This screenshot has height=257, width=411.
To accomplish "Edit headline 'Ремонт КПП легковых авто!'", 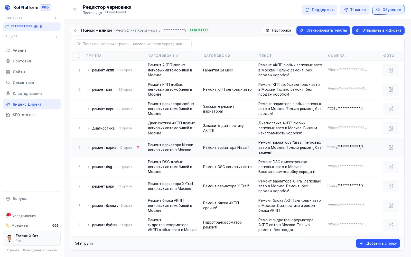I will tap(228, 89).
